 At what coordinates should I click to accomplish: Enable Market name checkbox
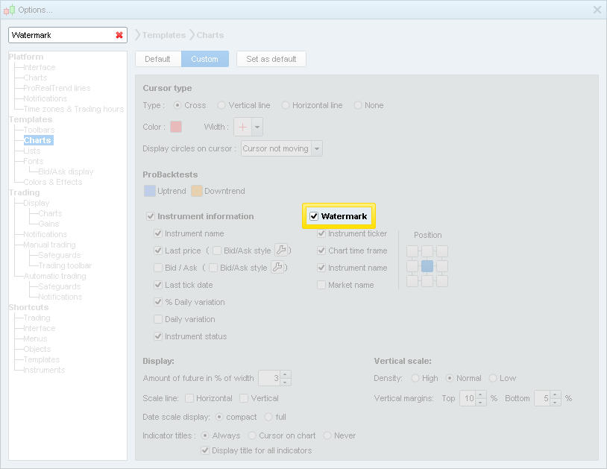[x=321, y=285]
